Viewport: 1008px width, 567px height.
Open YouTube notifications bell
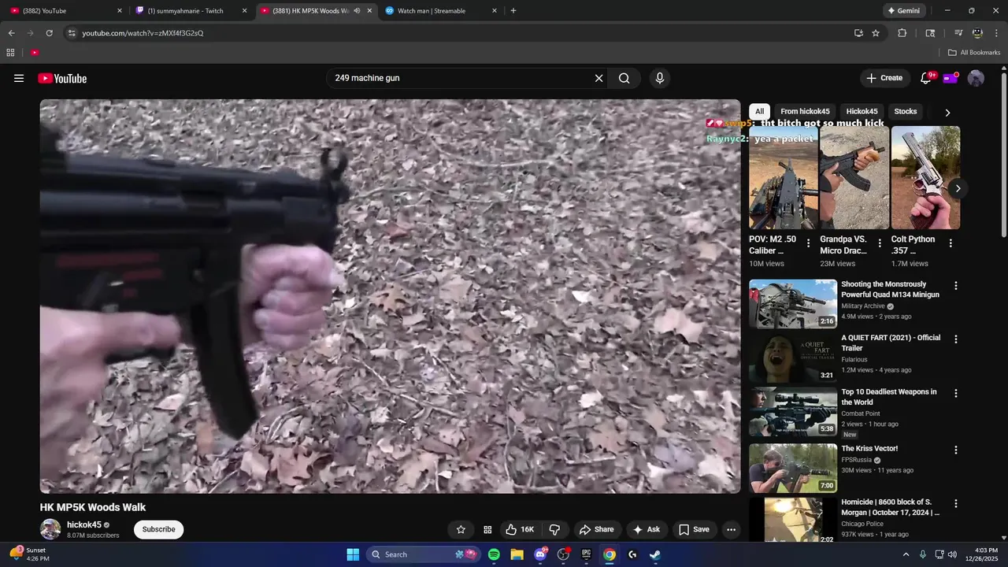coord(926,78)
